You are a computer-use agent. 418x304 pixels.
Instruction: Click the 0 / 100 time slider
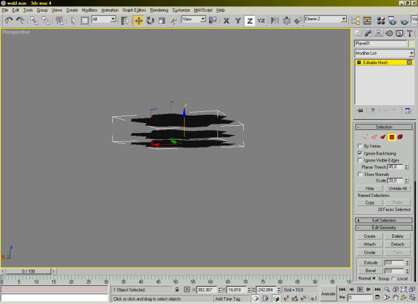pos(29,271)
